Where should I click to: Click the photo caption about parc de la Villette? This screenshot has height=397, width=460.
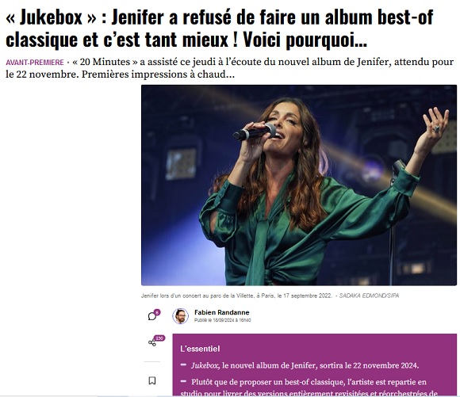(x=236, y=296)
